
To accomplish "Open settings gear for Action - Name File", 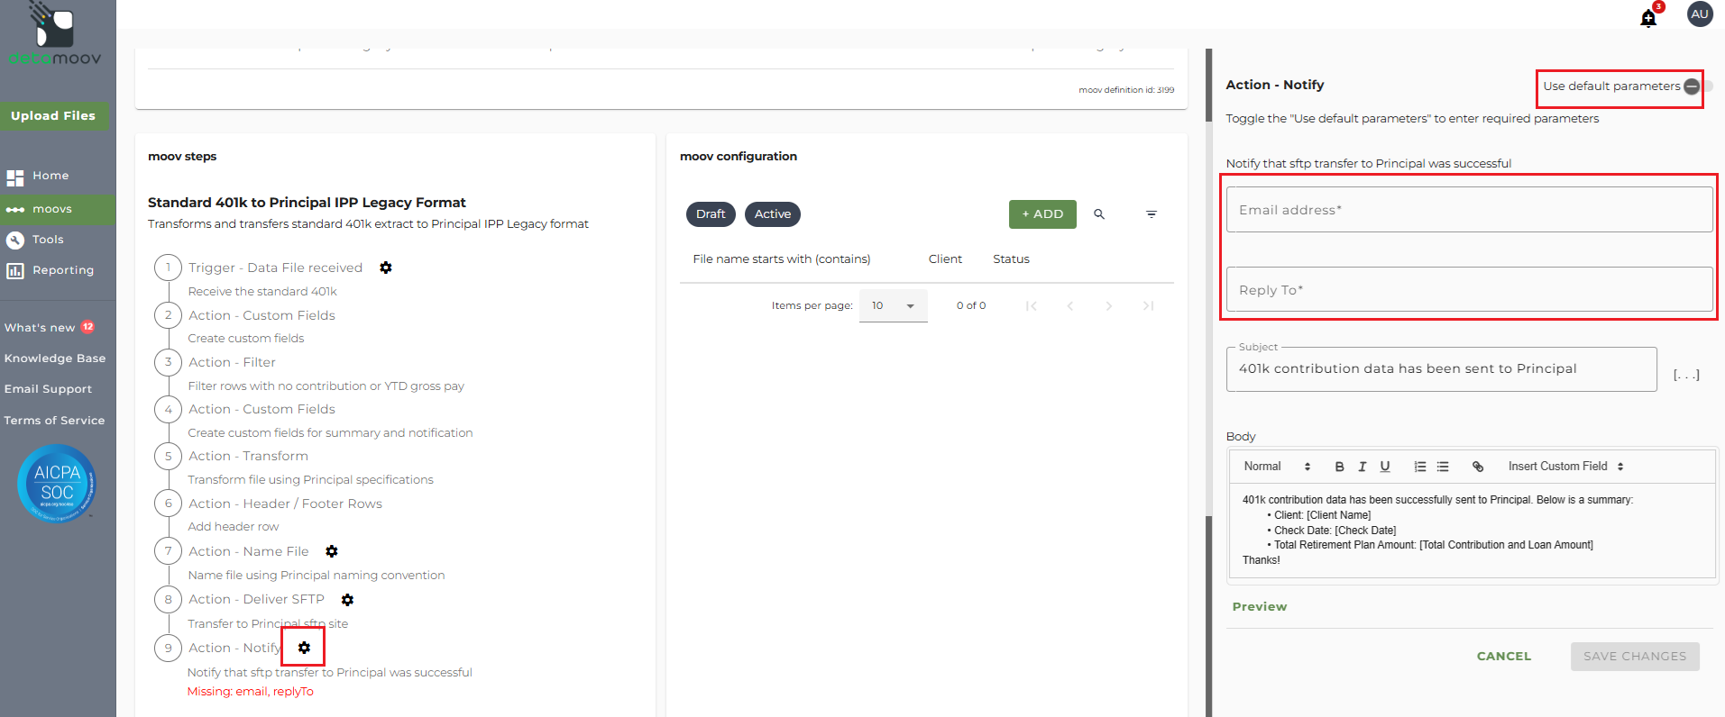I will click(332, 551).
